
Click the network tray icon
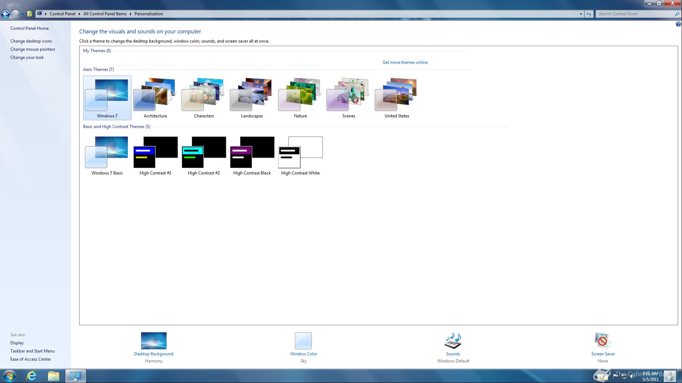click(x=624, y=376)
